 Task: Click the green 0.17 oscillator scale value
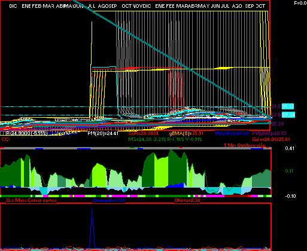tap(289, 171)
